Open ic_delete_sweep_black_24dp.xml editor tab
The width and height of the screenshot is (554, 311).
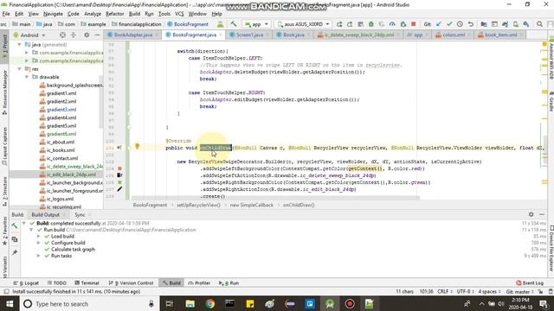tap(358, 35)
